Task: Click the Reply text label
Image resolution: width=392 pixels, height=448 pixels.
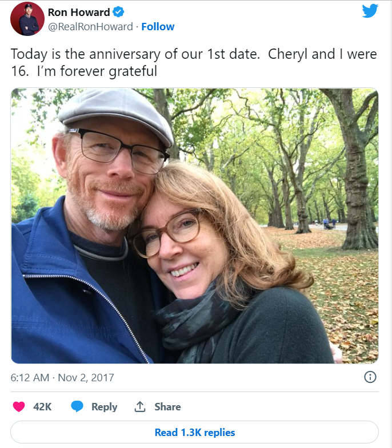Action: click(104, 407)
